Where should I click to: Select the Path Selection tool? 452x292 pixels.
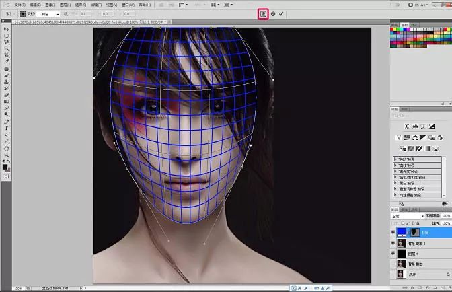click(6, 135)
